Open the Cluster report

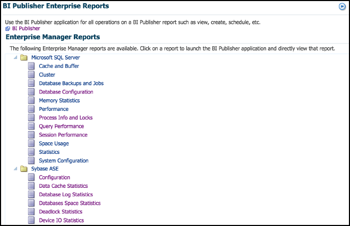point(47,75)
